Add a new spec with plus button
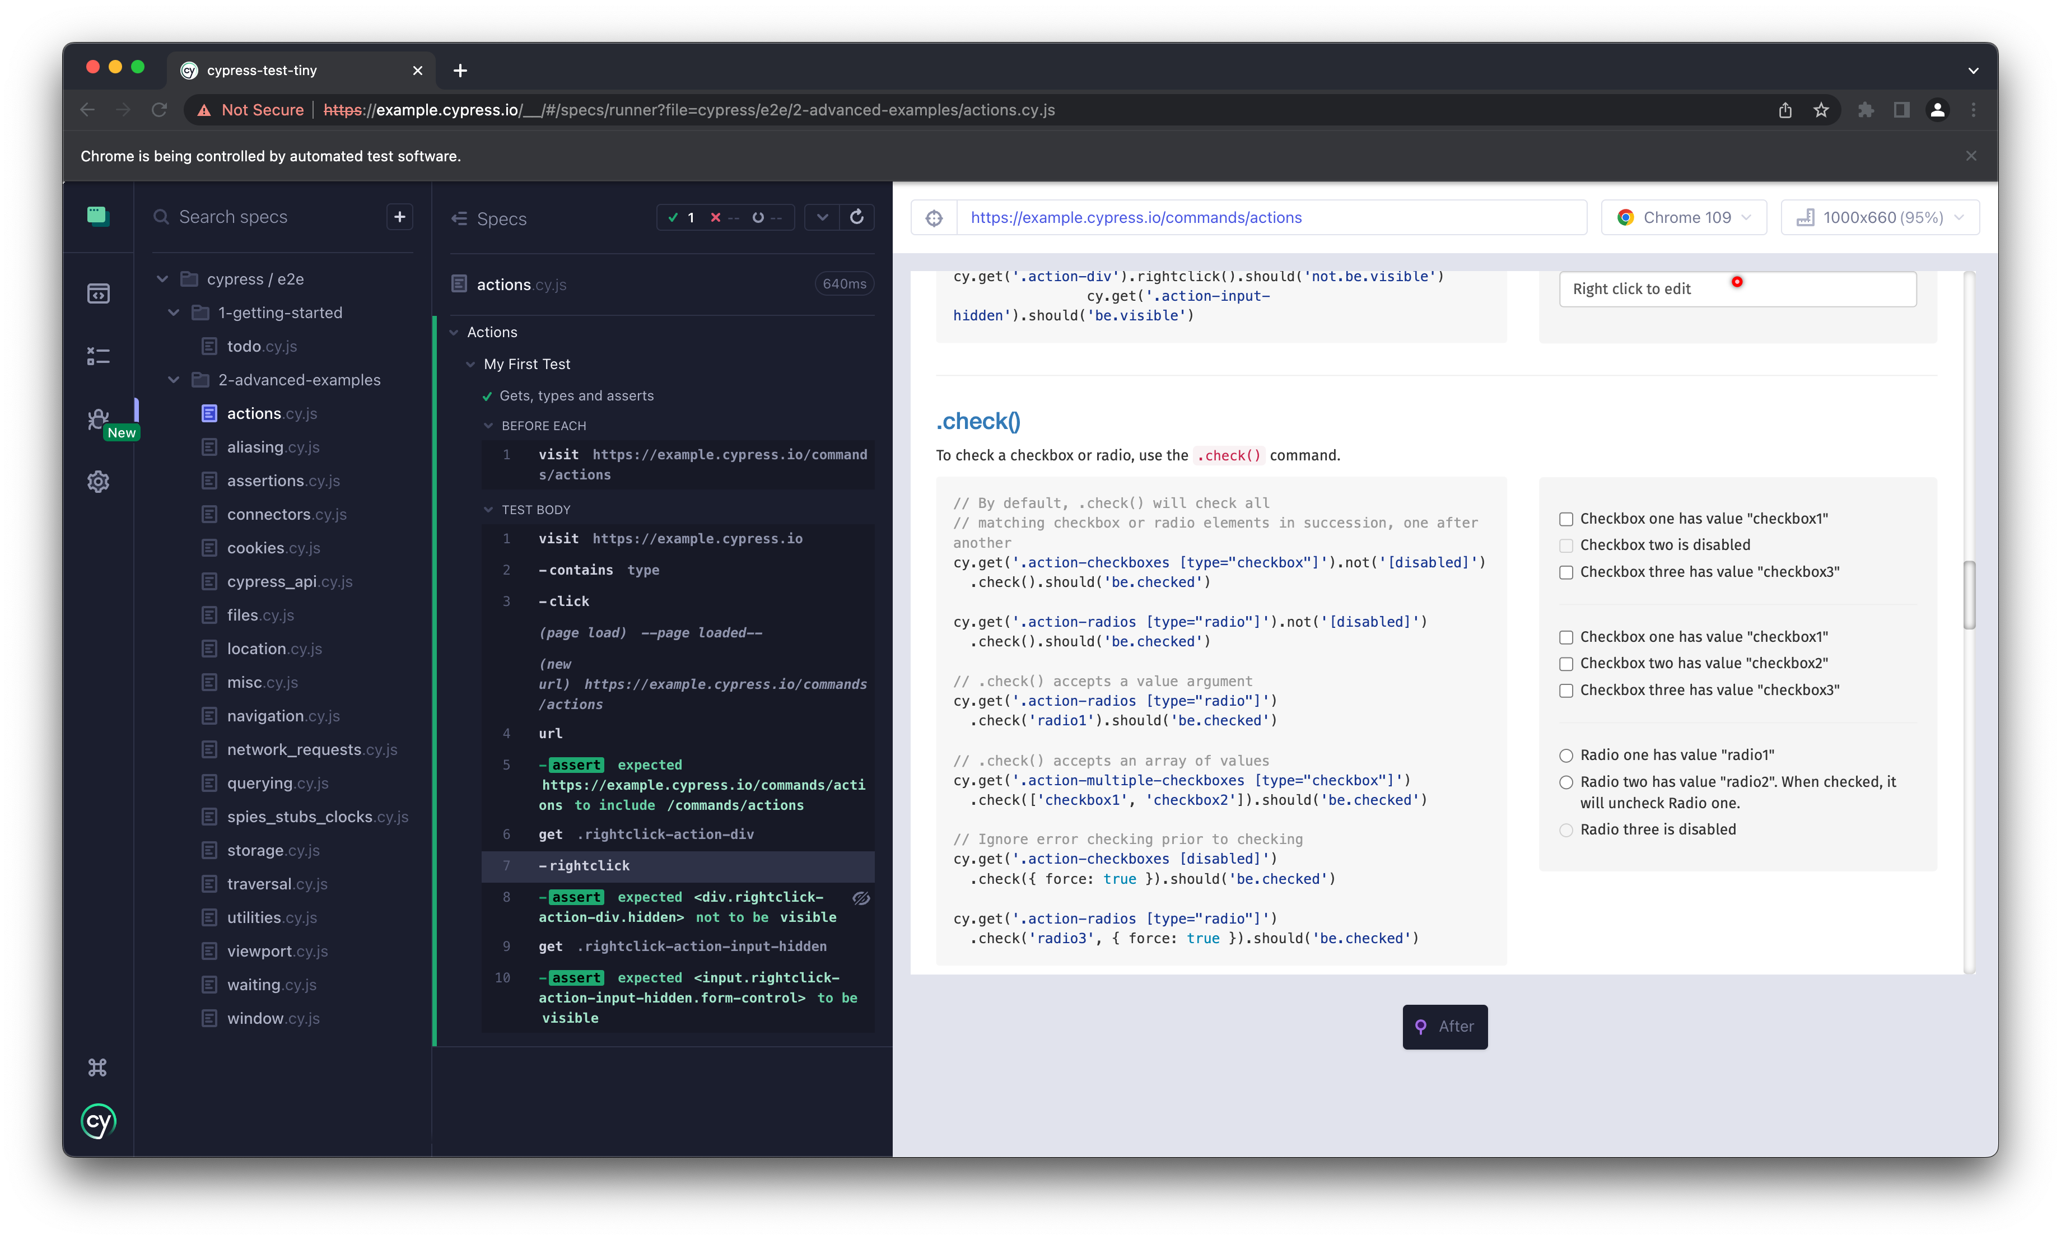Screen dimensions: 2061x1240 [400, 216]
